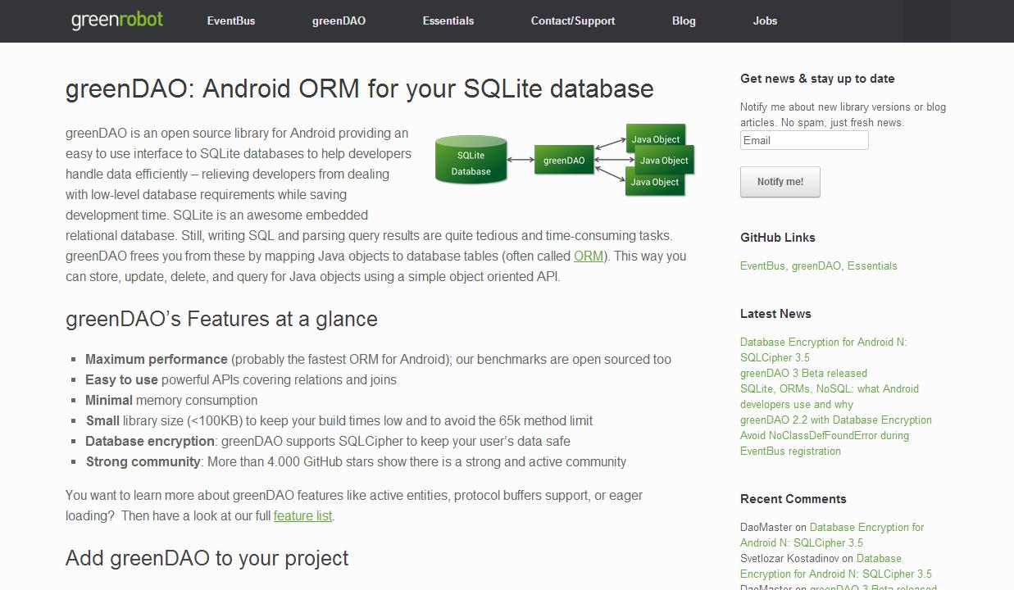Click the 'Minimal memory consumption' bullet
Image resolution: width=1014 pixels, height=590 pixels.
tap(171, 400)
